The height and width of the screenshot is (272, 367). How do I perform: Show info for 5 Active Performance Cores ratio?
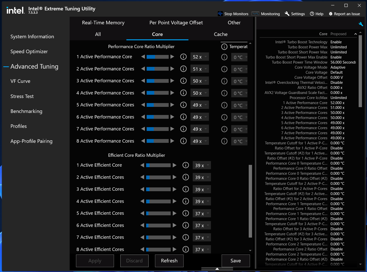point(183,105)
